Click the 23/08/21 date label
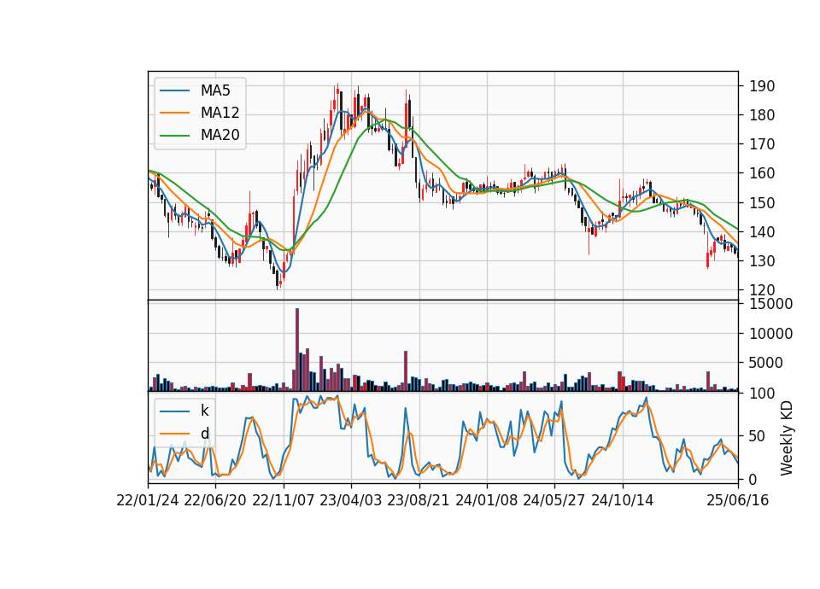This screenshot has height=589, width=820. click(419, 501)
